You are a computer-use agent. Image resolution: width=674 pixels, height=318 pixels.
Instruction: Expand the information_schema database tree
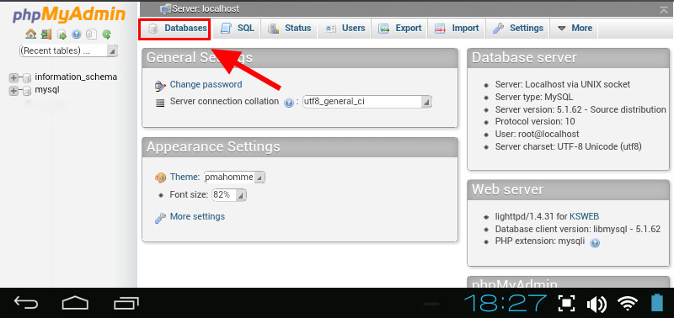(13, 77)
